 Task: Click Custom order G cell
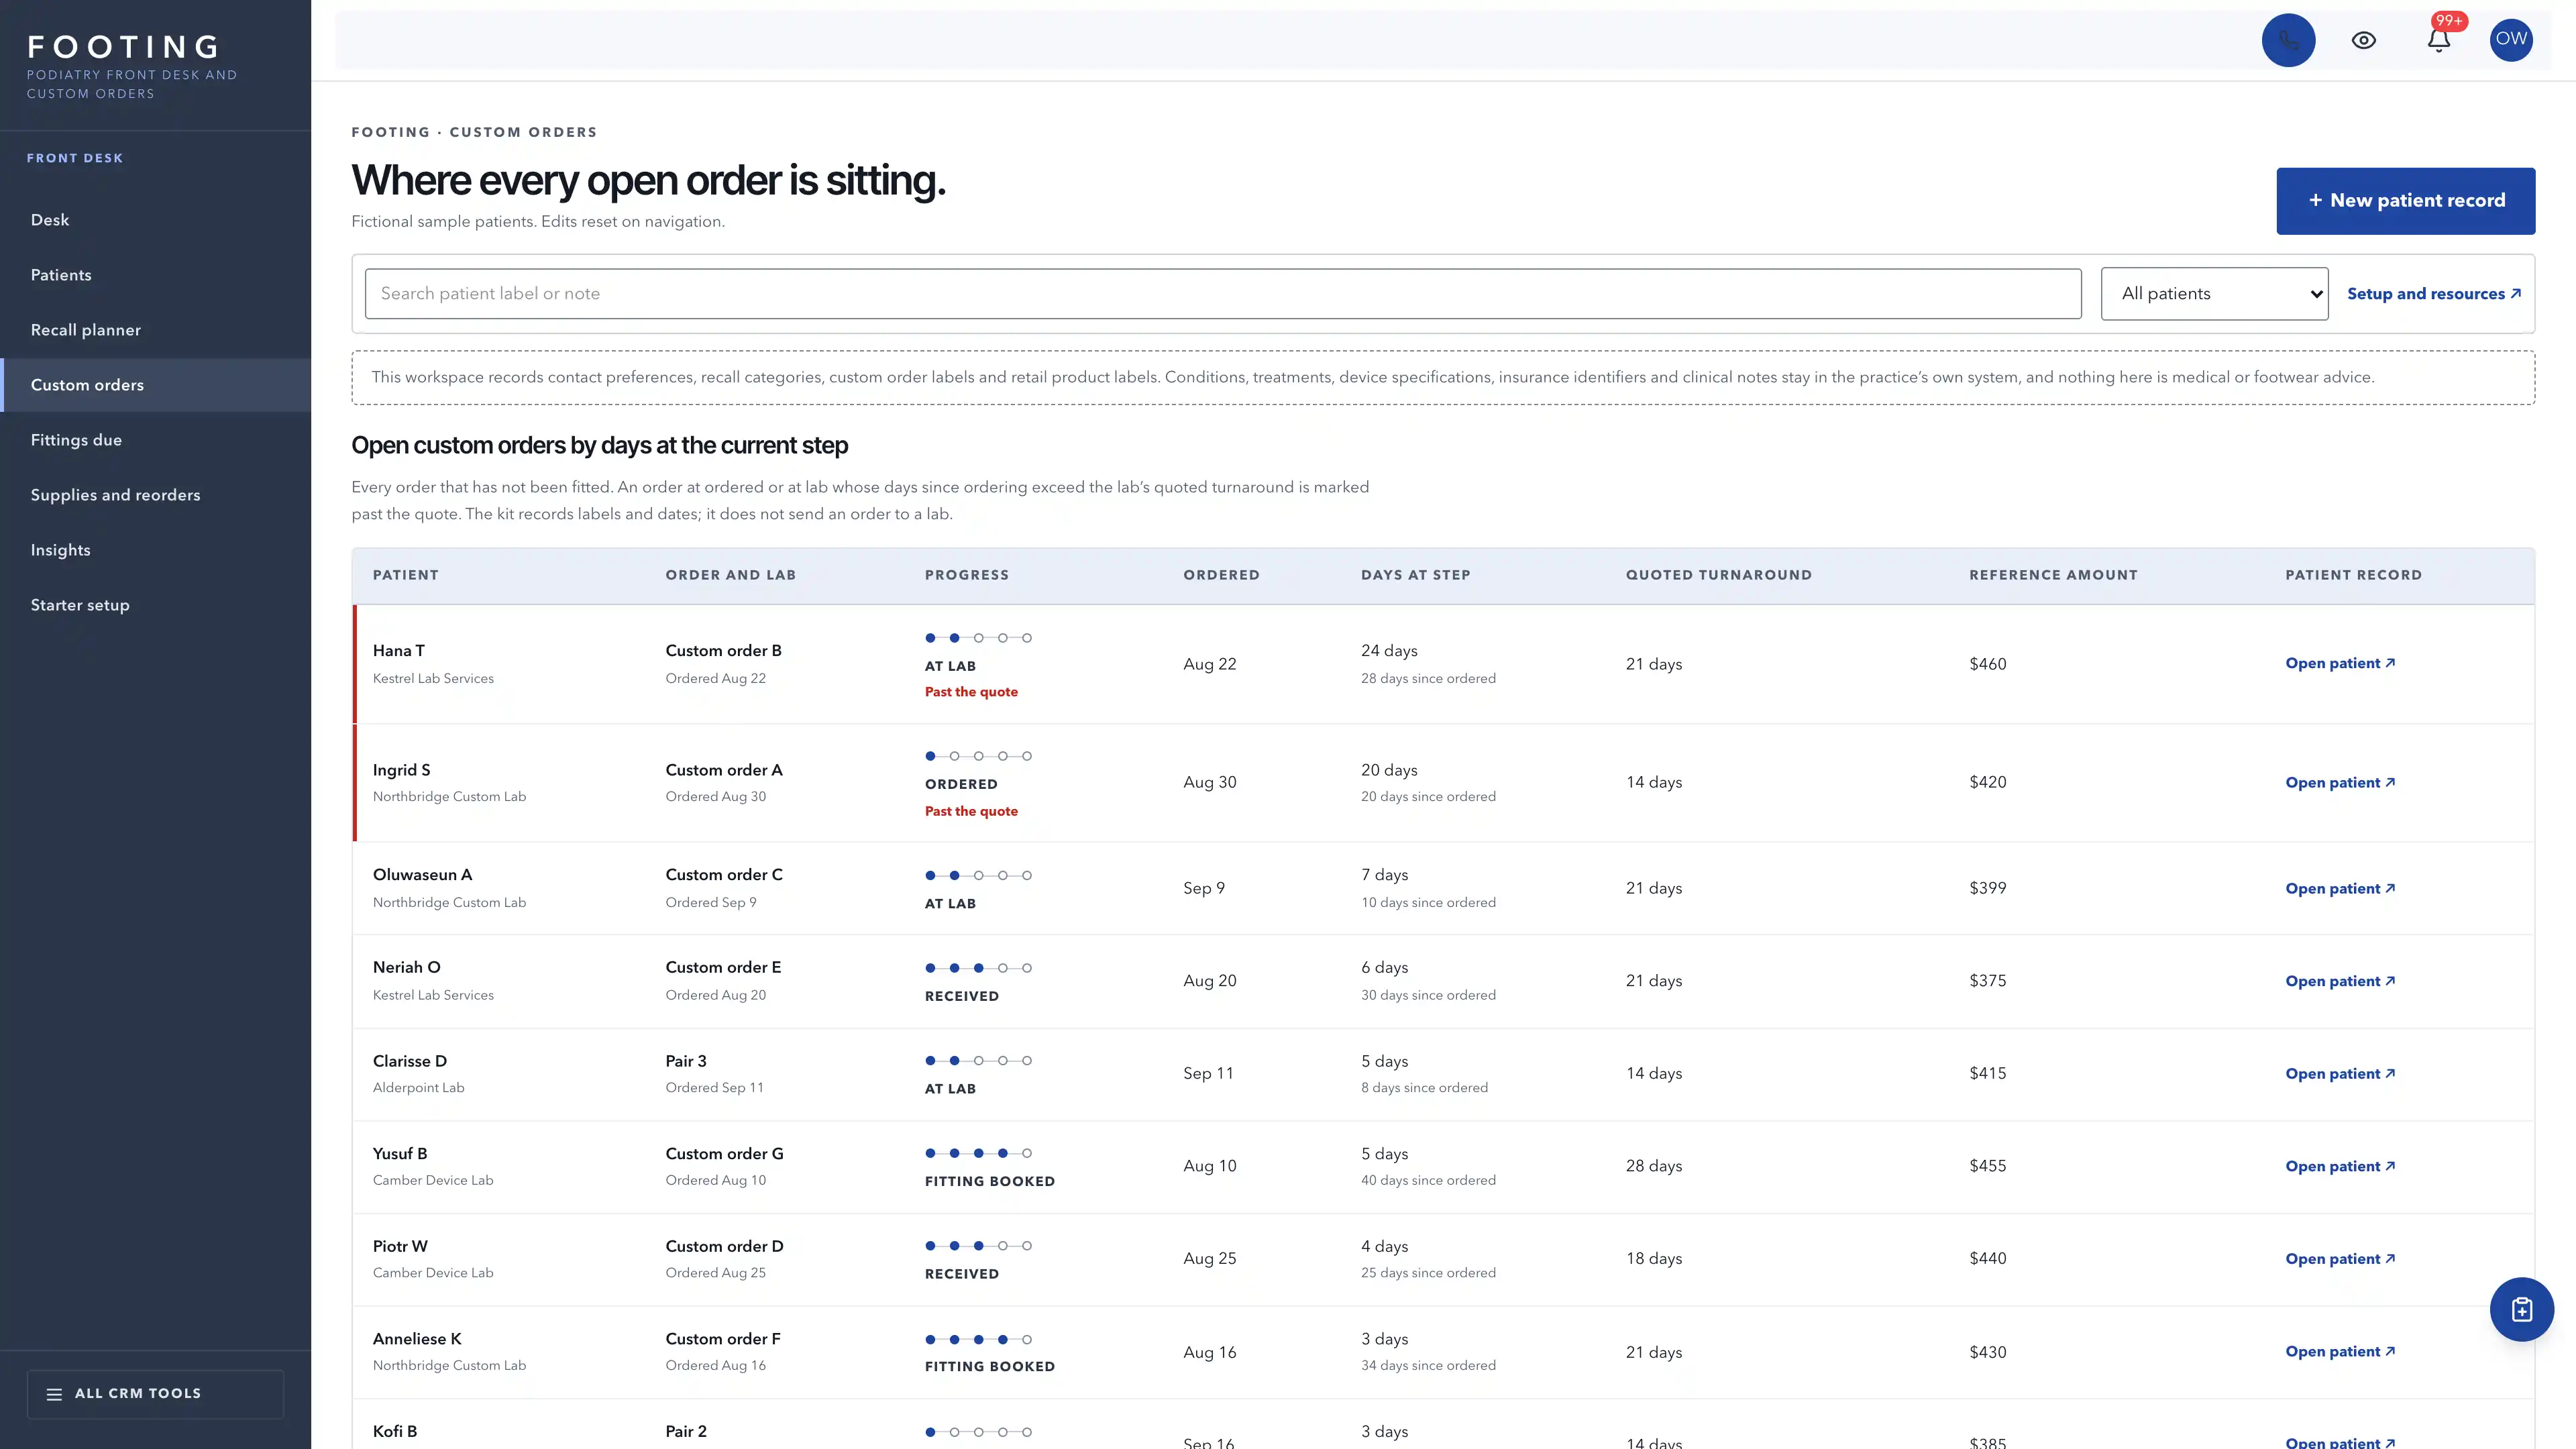724,1153
